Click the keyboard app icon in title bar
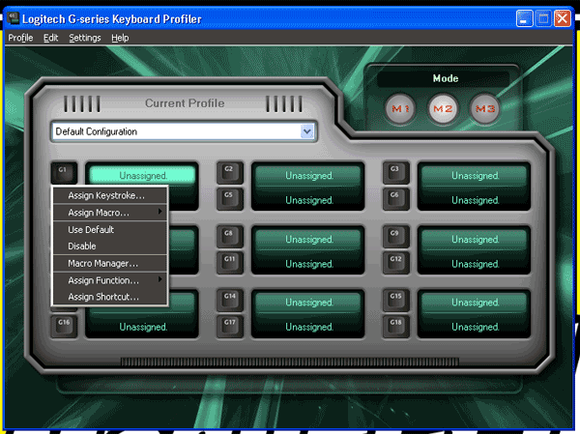This screenshot has width=580, height=434. click(x=14, y=18)
